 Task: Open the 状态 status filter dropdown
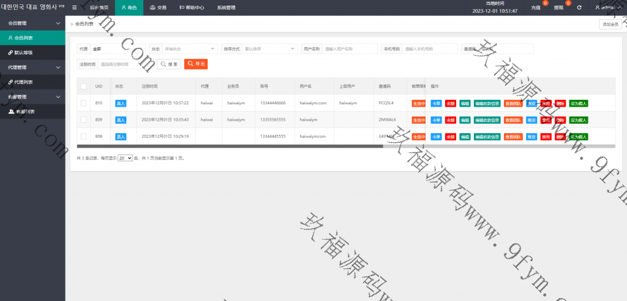click(190, 48)
